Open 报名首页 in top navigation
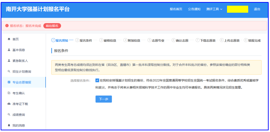This screenshot has width=270, height=132. (x=176, y=9)
